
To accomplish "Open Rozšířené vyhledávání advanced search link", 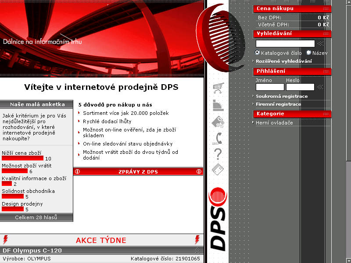I will 283,61.
